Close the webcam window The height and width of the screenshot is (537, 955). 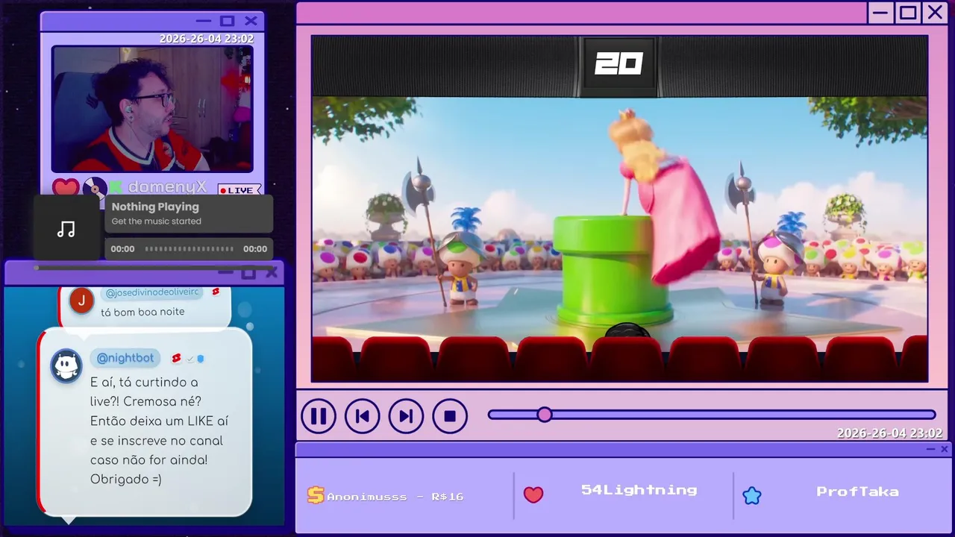[251, 21]
